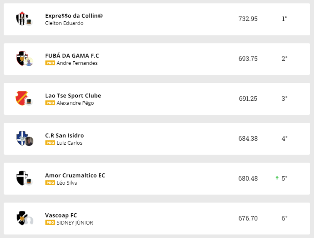The height and width of the screenshot is (238, 314).
Task: Click the 4° ranking position
Action: click(284, 139)
